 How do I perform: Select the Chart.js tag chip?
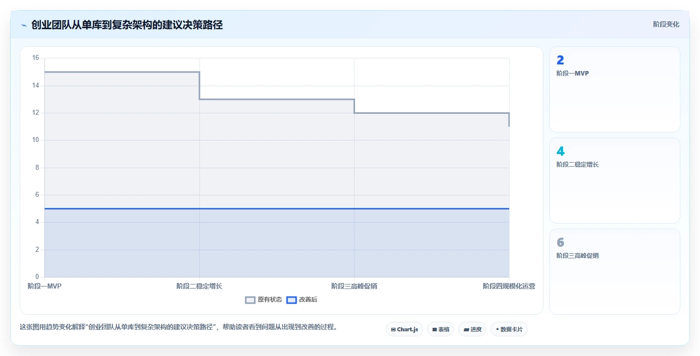click(404, 329)
